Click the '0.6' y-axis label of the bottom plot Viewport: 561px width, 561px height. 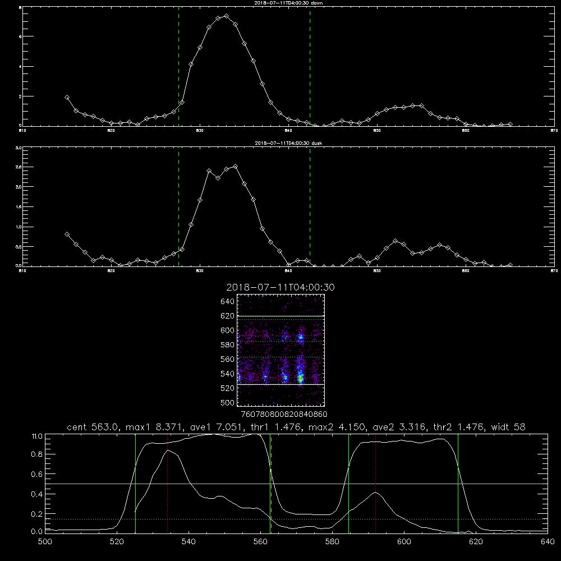click(x=37, y=474)
